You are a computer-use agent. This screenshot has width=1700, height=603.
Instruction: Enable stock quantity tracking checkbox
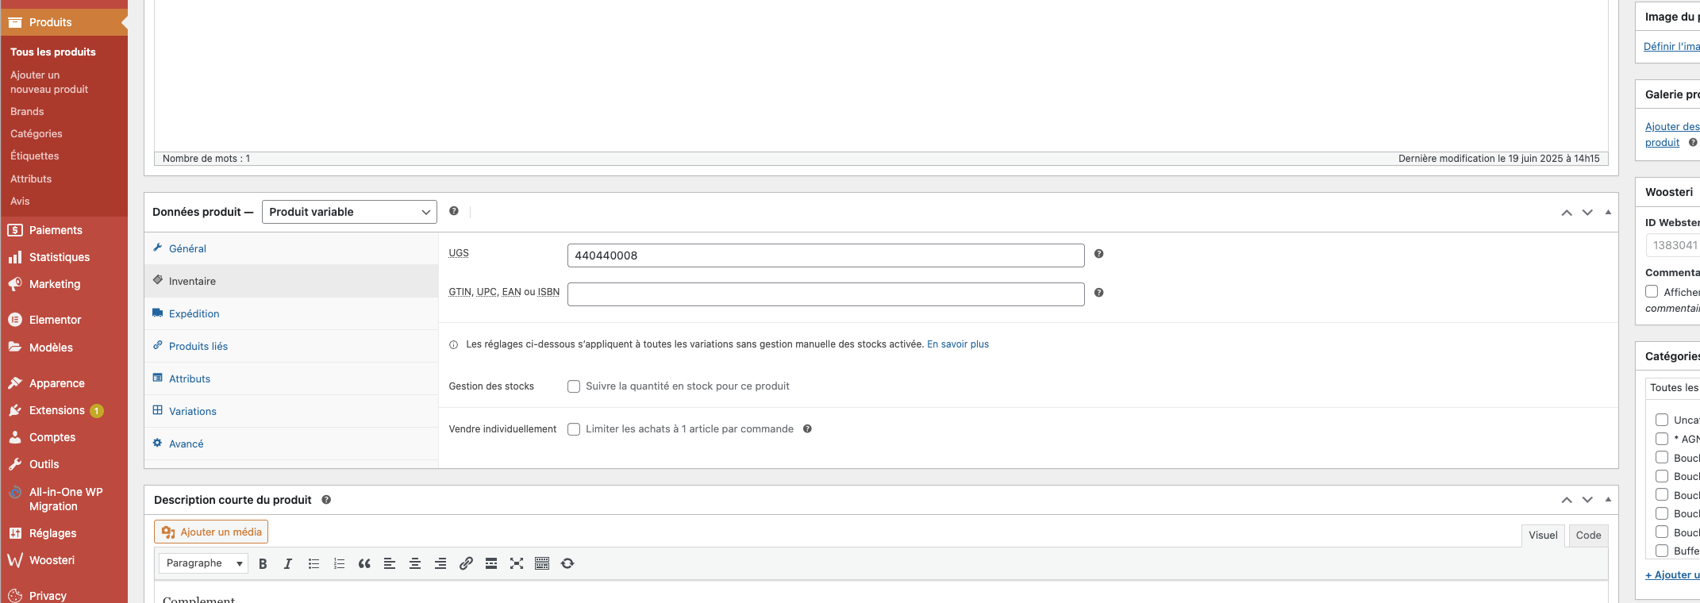point(574,386)
